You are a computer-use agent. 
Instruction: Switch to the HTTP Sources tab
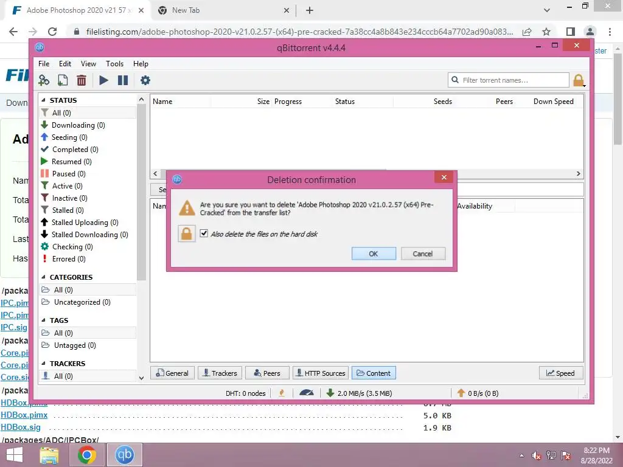(x=321, y=373)
